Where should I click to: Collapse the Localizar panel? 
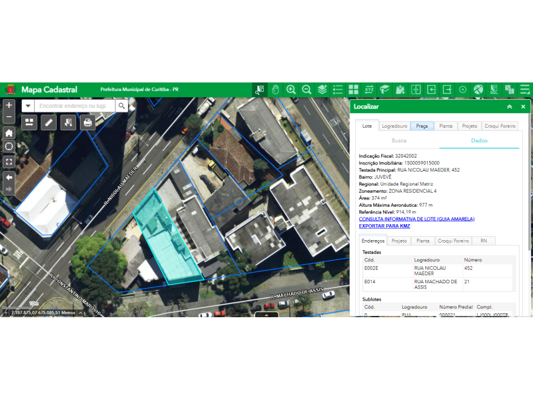[x=509, y=106]
